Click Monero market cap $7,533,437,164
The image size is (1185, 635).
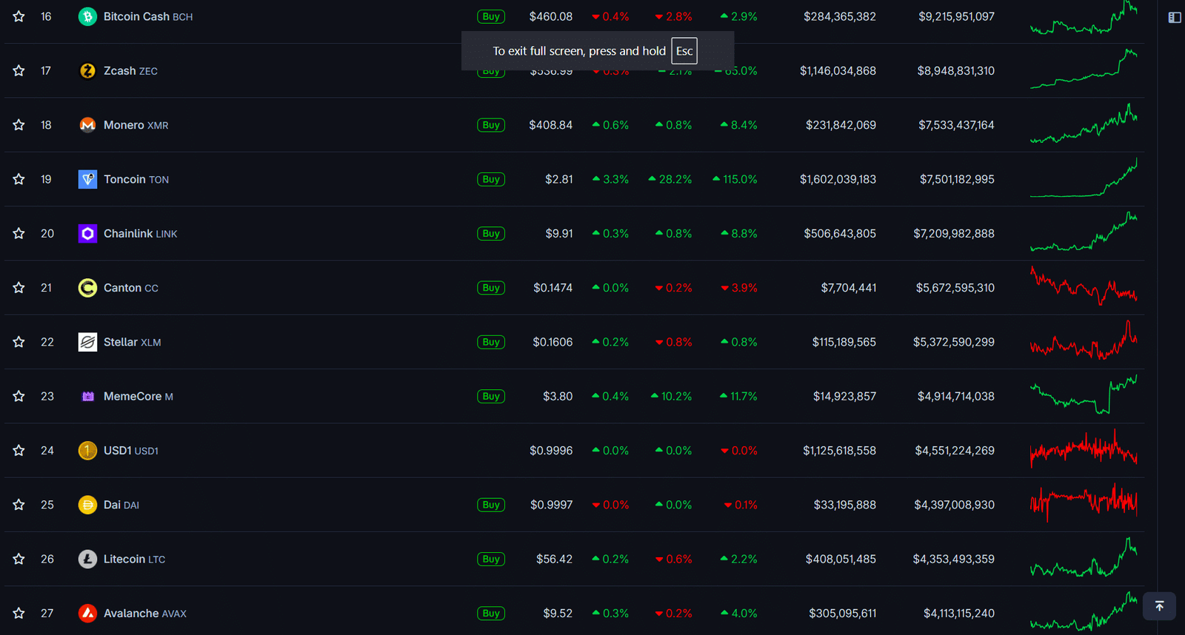click(x=956, y=125)
